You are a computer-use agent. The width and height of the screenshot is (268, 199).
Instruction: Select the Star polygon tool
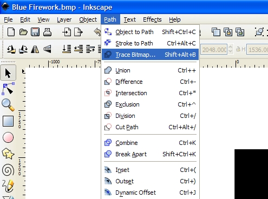8,154
